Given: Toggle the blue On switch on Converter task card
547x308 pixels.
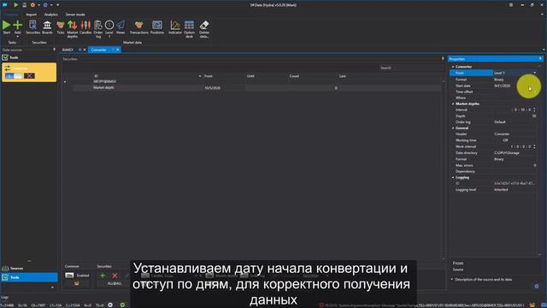Looking at the screenshot, I should 14,76.
